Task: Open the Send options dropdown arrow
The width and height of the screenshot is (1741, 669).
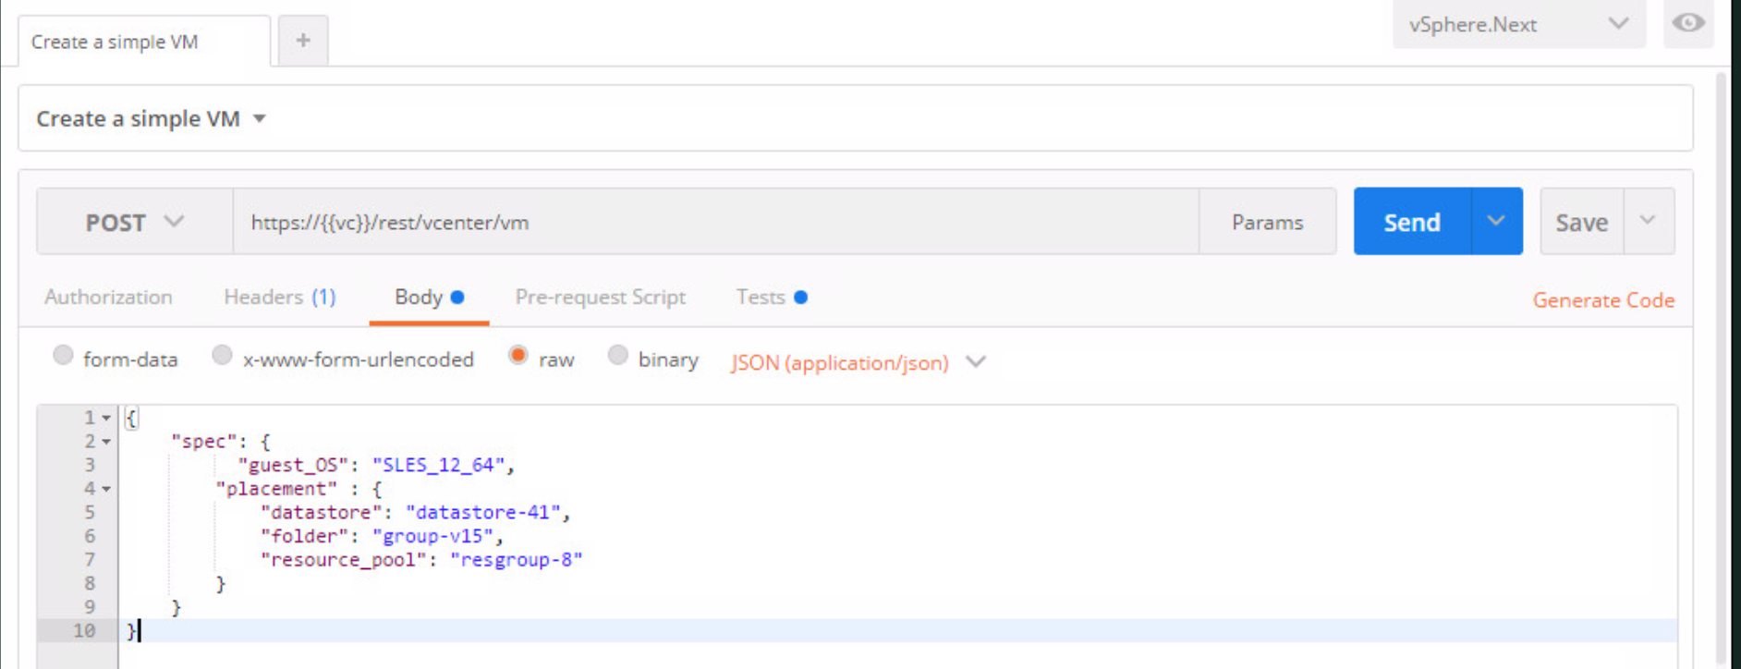Action: click(1497, 222)
